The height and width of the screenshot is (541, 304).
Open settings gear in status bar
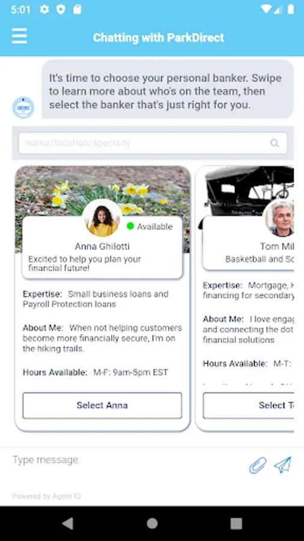tap(44, 9)
